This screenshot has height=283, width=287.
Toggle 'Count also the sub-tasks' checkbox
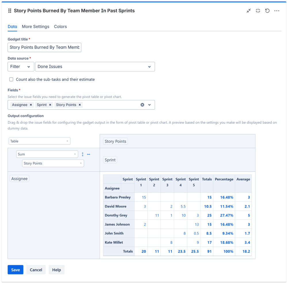point(11,79)
